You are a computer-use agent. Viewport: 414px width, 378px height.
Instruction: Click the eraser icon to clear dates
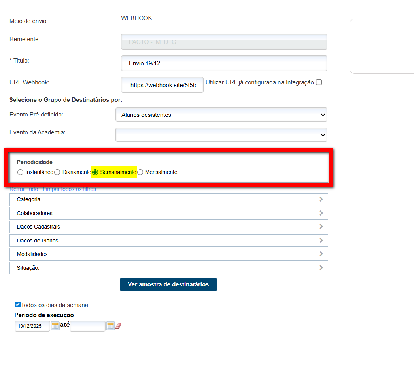click(118, 326)
